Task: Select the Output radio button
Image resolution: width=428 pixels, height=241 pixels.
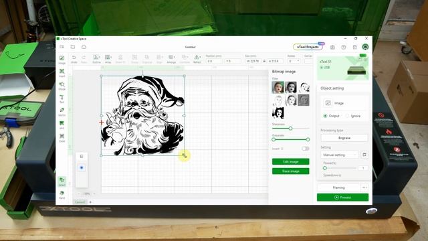Action: click(x=325, y=116)
